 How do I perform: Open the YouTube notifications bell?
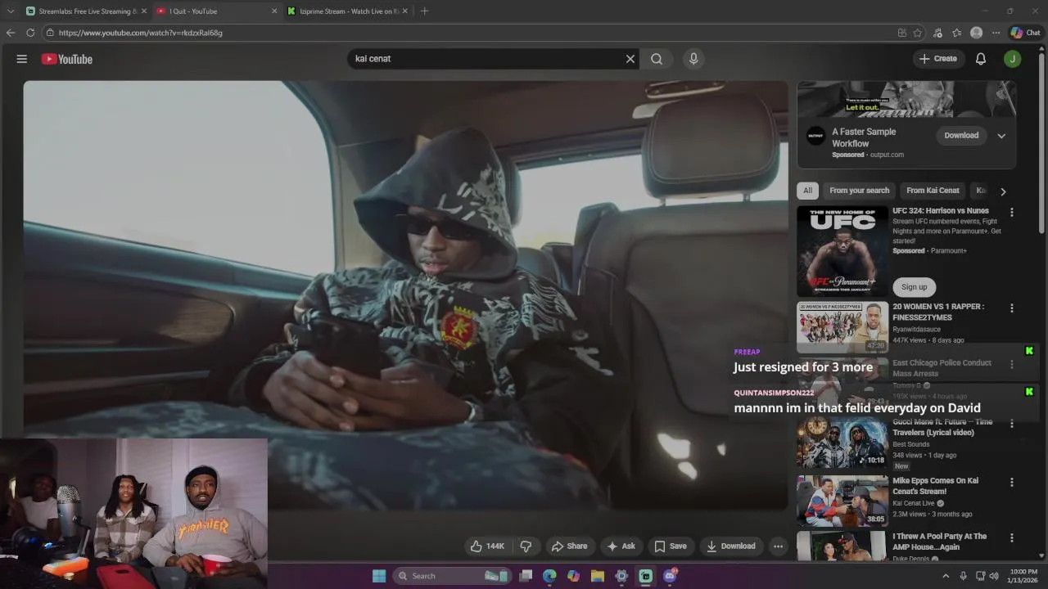[x=981, y=59]
